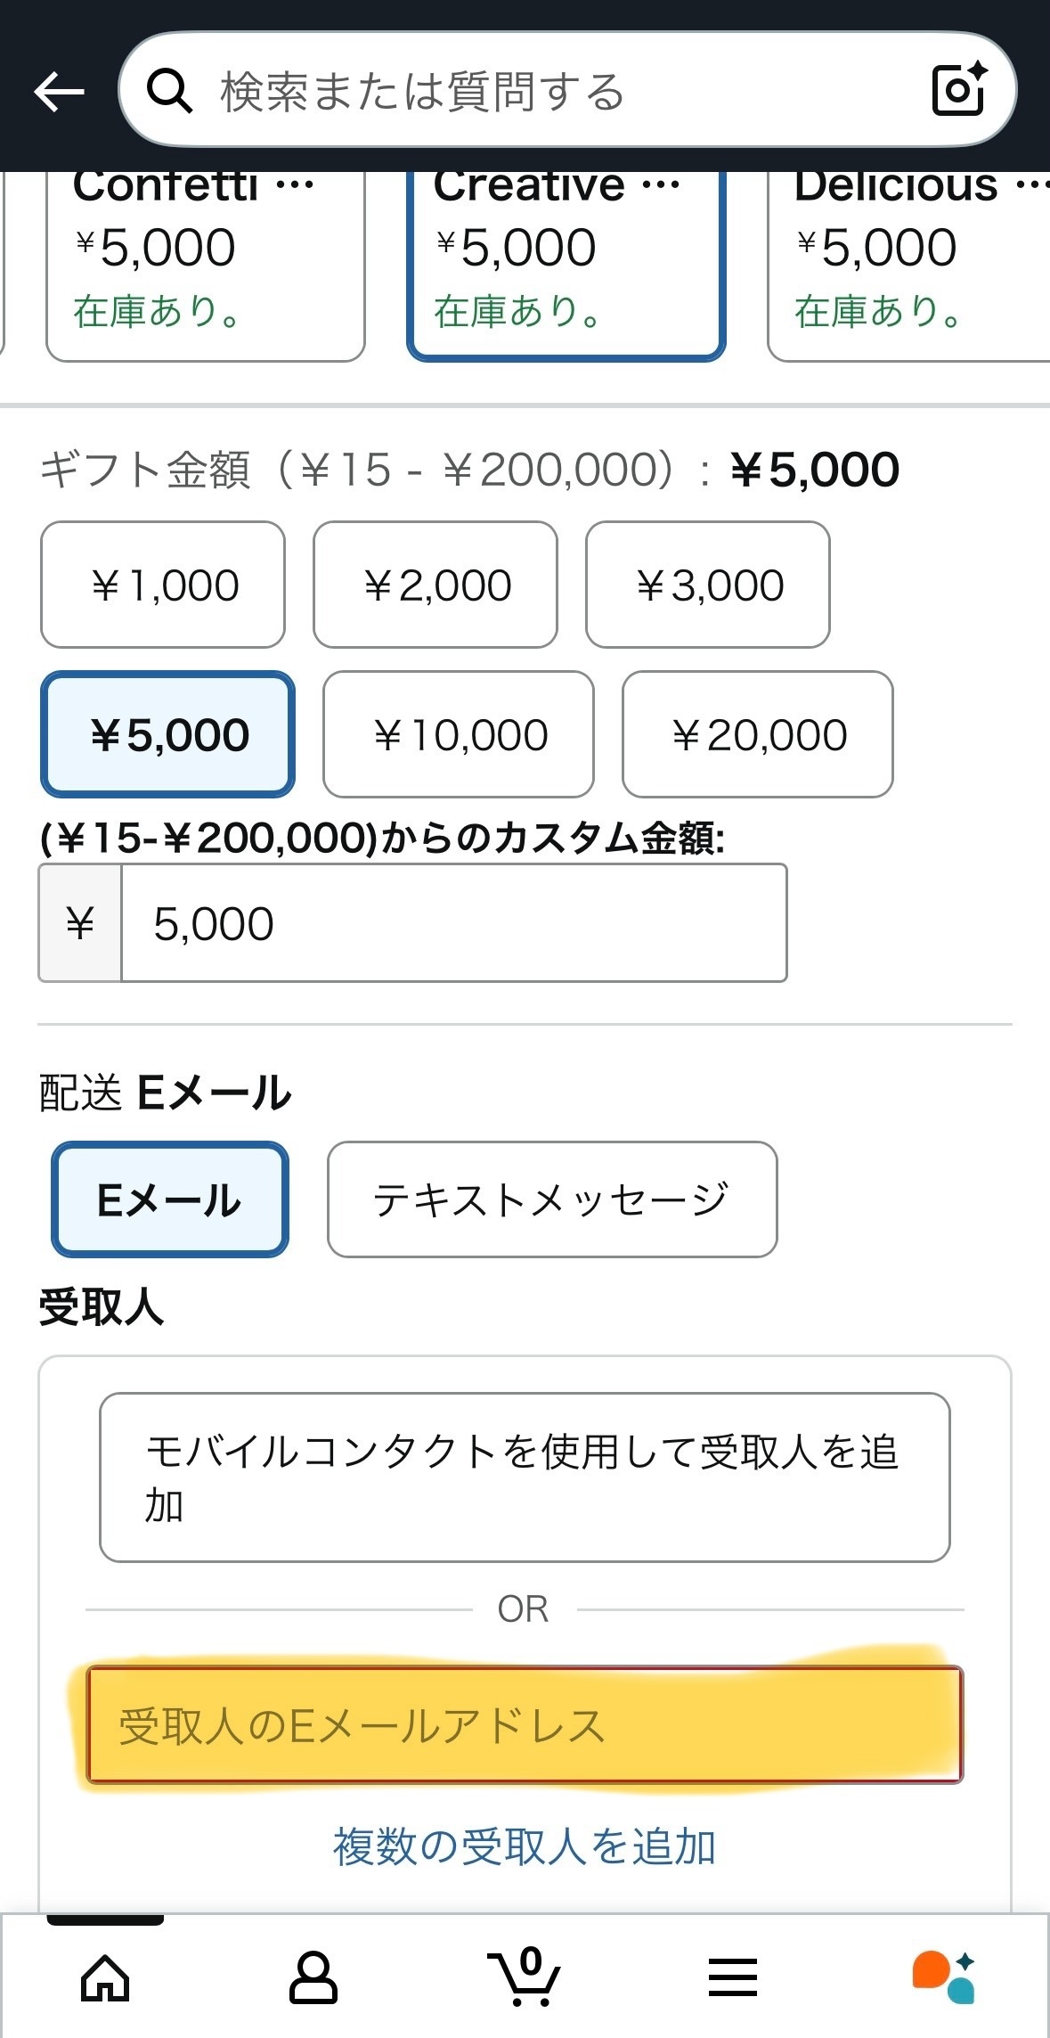Open the shopping cart icon

click(524, 1978)
